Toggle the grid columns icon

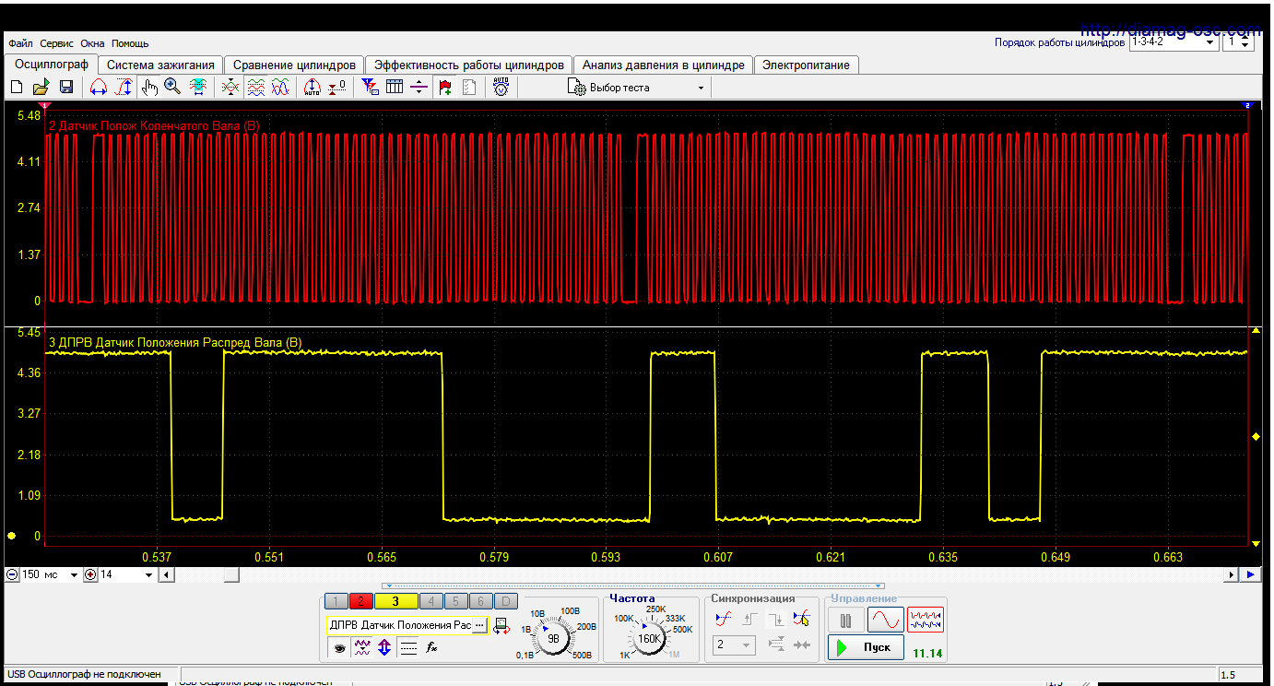tap(395, 87)
